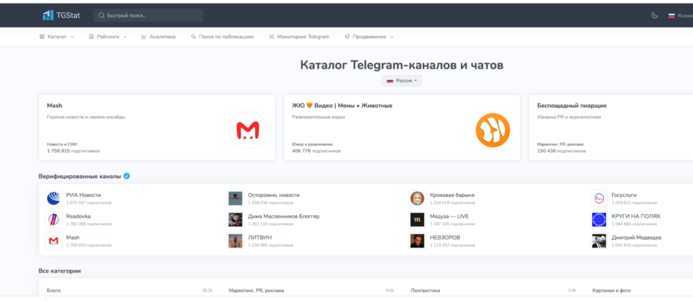Click the Поиск по публикациям magnifier icon
The width and height of the screenshot is (693, 301).
[193, 36]
